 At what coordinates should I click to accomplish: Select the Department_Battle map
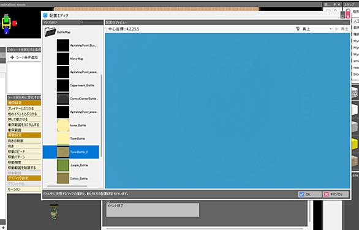pos(71,85)
